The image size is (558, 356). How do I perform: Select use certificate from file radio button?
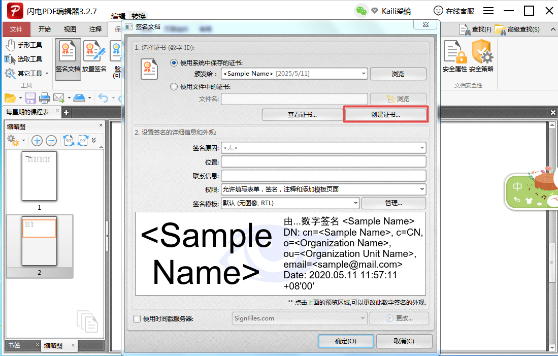point(174,86)
